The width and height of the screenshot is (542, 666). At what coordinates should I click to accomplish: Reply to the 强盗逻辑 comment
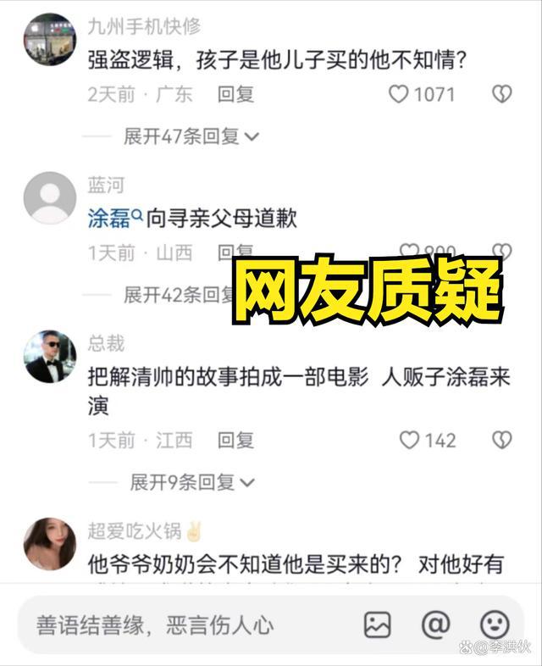pyautogui.click(x=235, y=94)
